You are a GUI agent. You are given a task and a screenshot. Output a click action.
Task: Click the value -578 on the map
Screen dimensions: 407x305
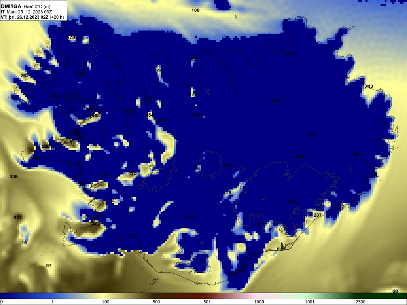(x=292, y=202)
